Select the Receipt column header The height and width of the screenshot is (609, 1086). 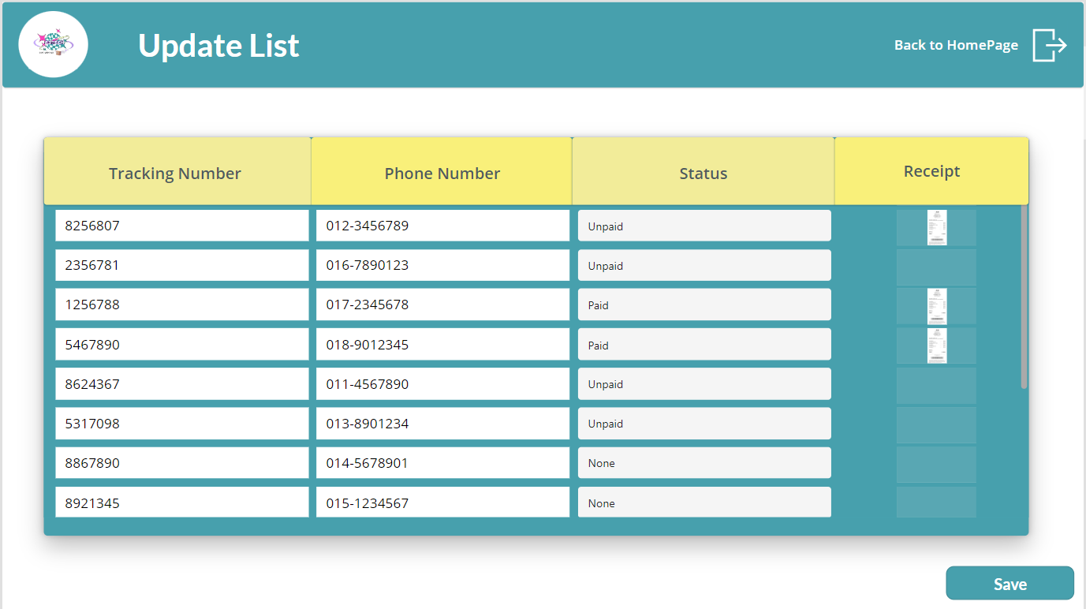[931, 171]
